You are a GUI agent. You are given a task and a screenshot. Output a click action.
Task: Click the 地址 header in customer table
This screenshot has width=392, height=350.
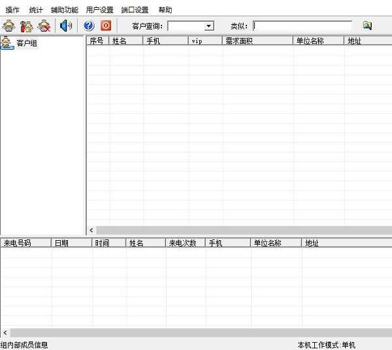coord(368,41)
